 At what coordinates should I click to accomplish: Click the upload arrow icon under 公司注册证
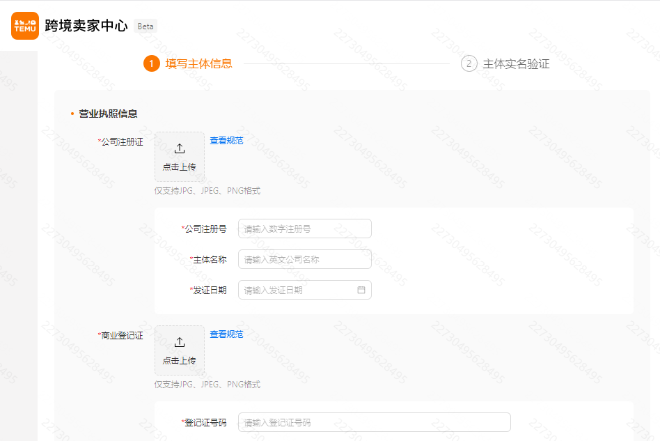[179, 148]
